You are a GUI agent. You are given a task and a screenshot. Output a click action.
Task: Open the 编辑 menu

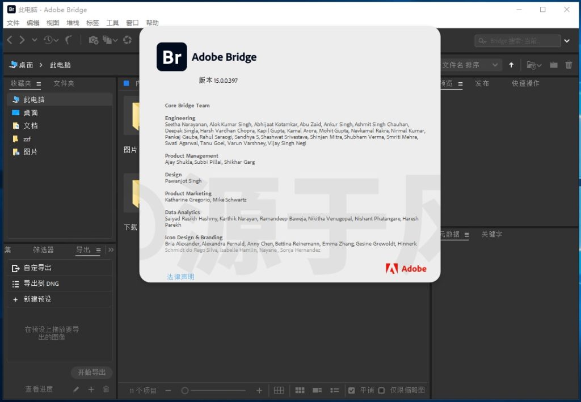tap(33, 23)
